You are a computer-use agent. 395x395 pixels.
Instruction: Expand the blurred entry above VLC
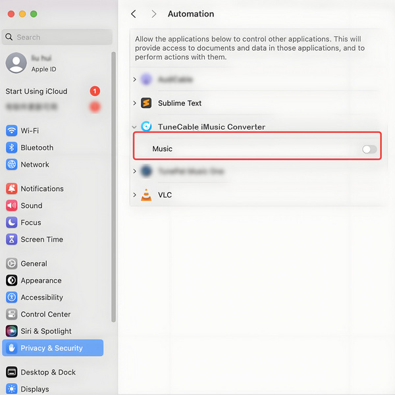click(x=134, y=171)
